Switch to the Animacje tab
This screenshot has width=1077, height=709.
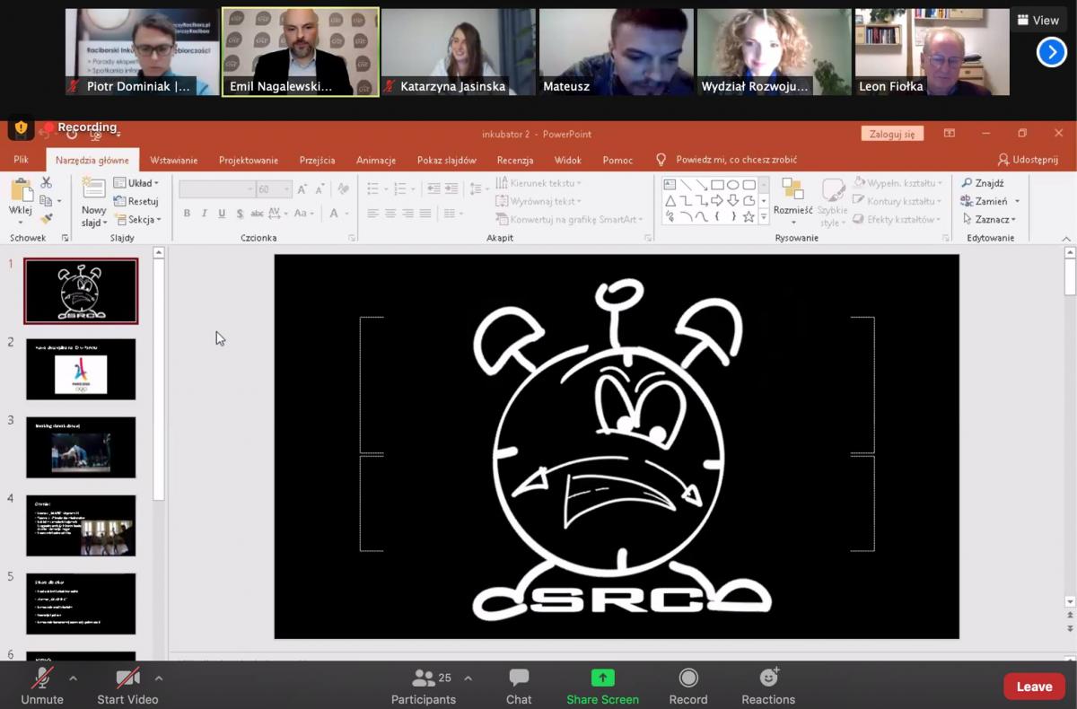(x=376, y=160)
